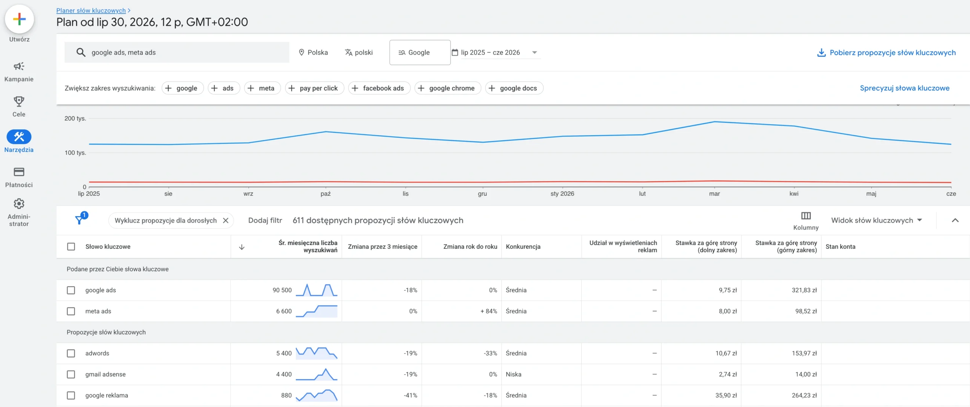Add 'google chrome' to broaden search
The width and height of the screenshot is (970, 407).
448,88
